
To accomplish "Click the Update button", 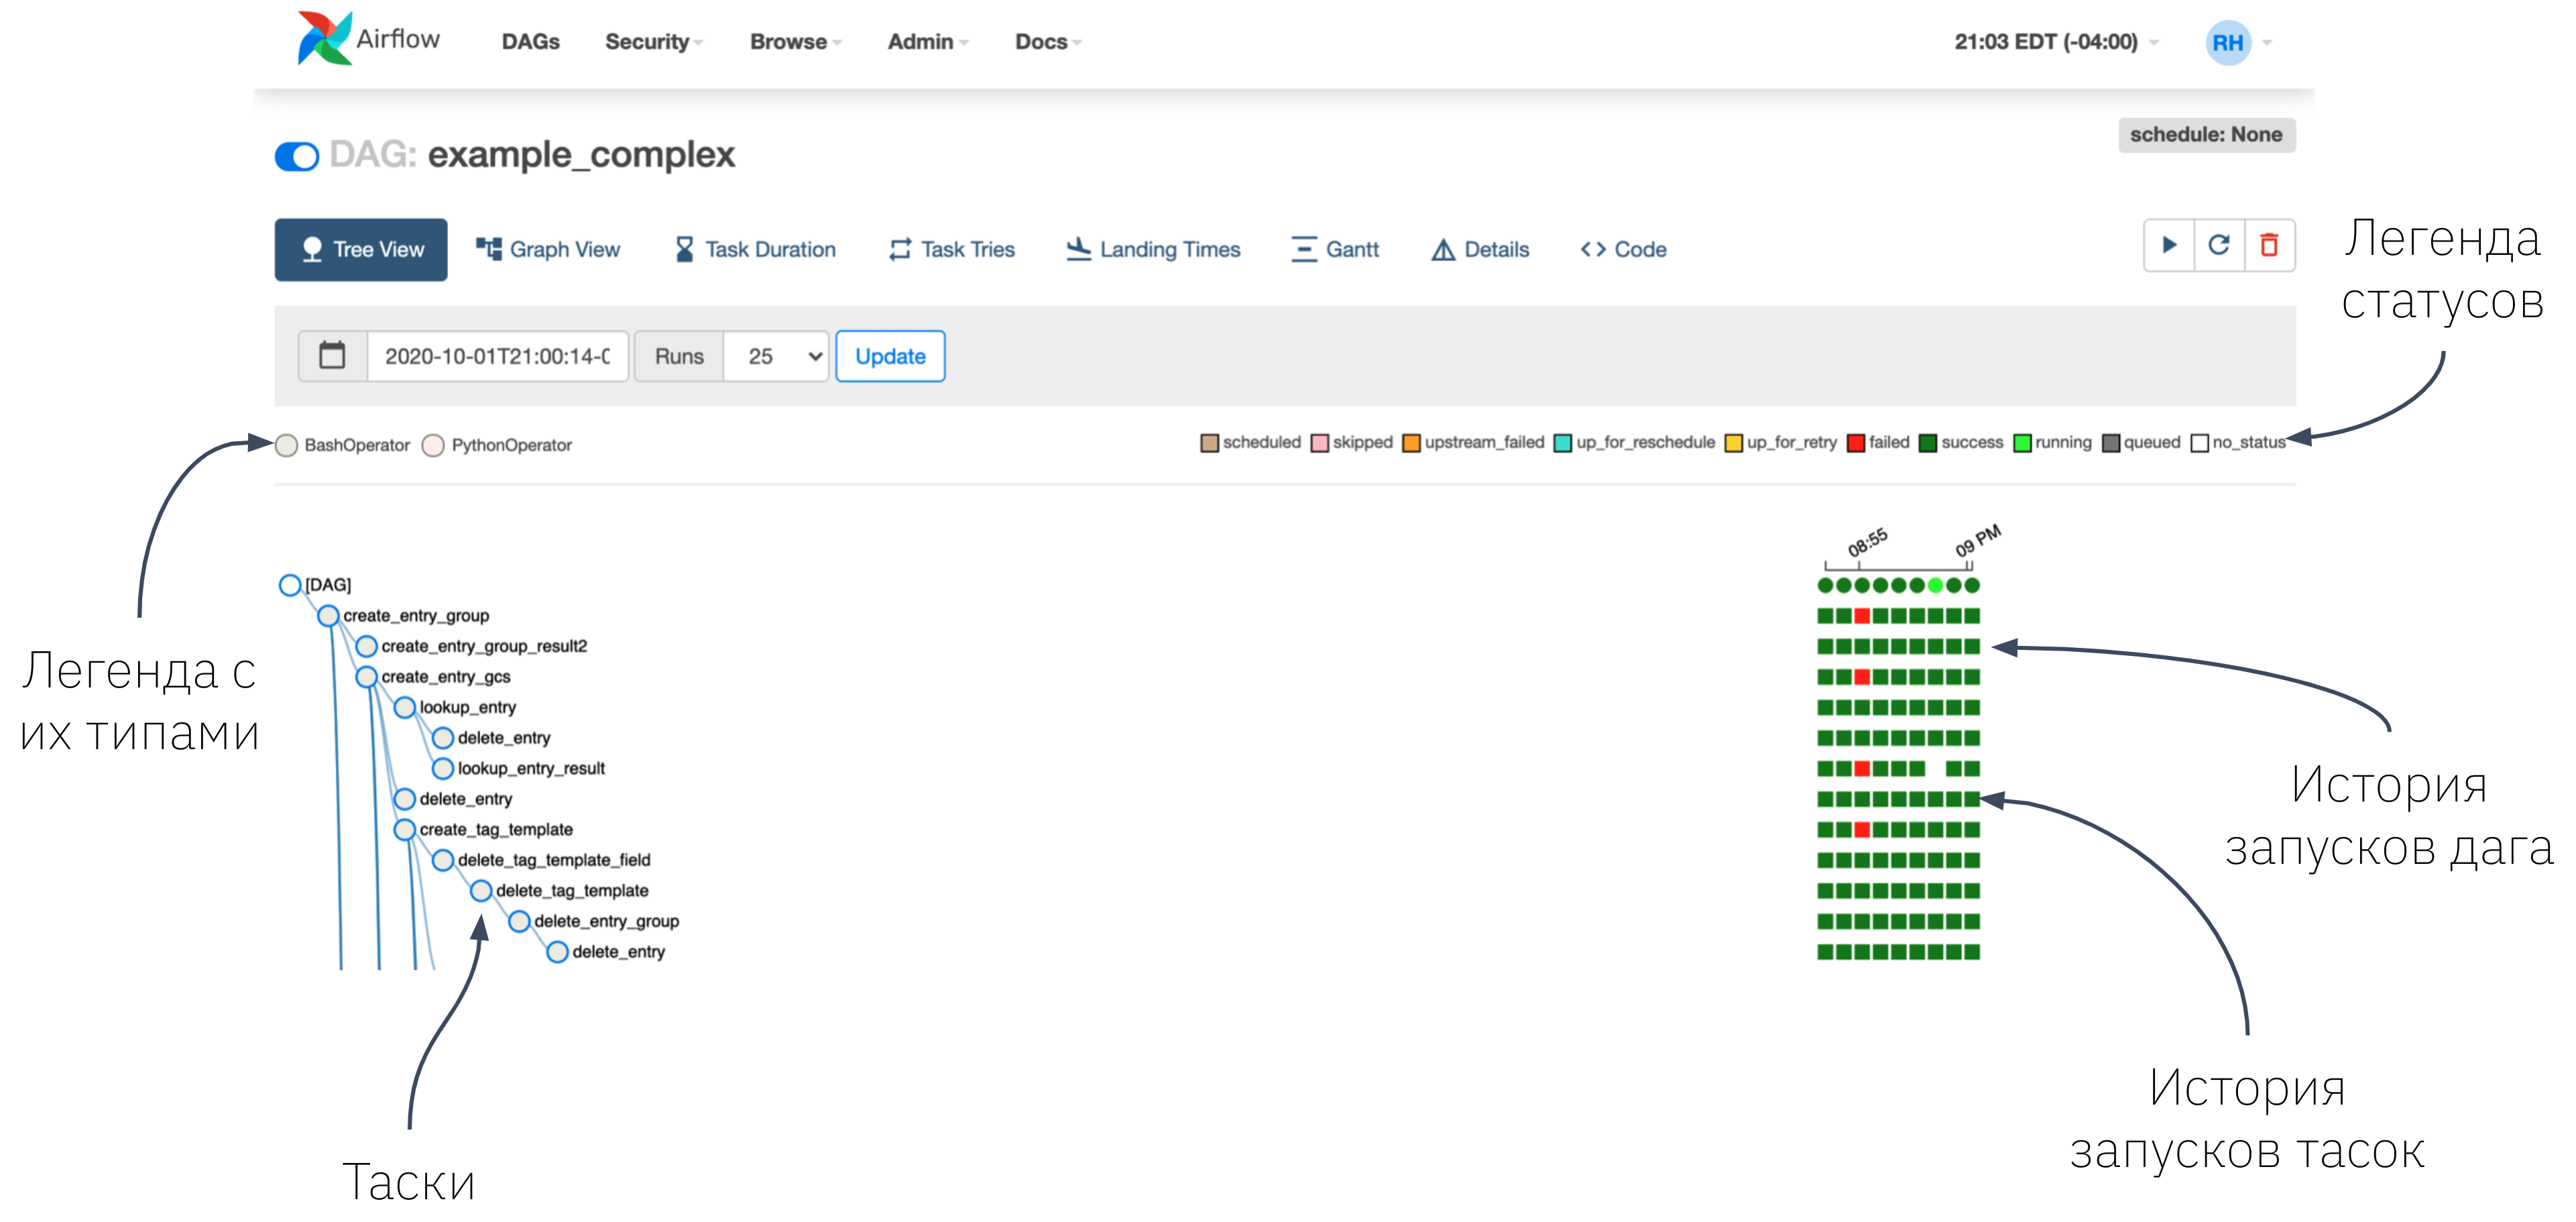I will click(x=890, y=356).
